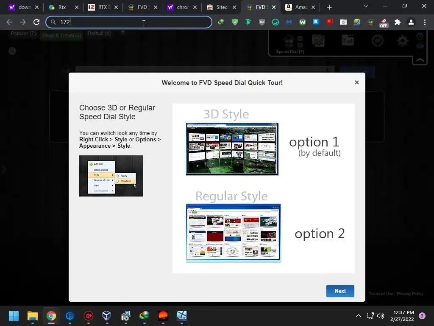Close the Amazon tab
The width and height of the screenshot is (434, 326).
pyautogui.click(x=313, y=7)
